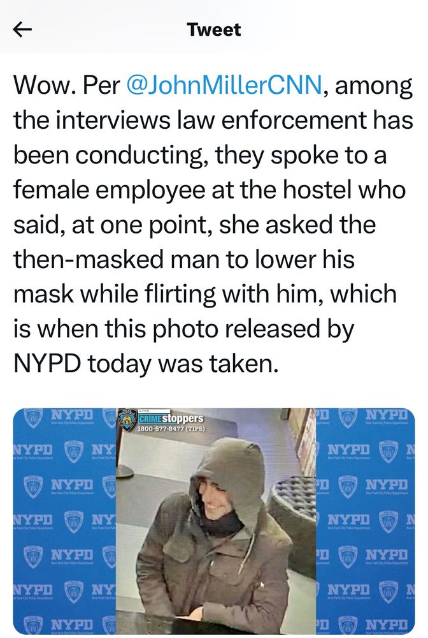This screenshot has width=428, height=638.
Task: Click the top-right "NYPD" text in the banner
Action: coord(386,415)
